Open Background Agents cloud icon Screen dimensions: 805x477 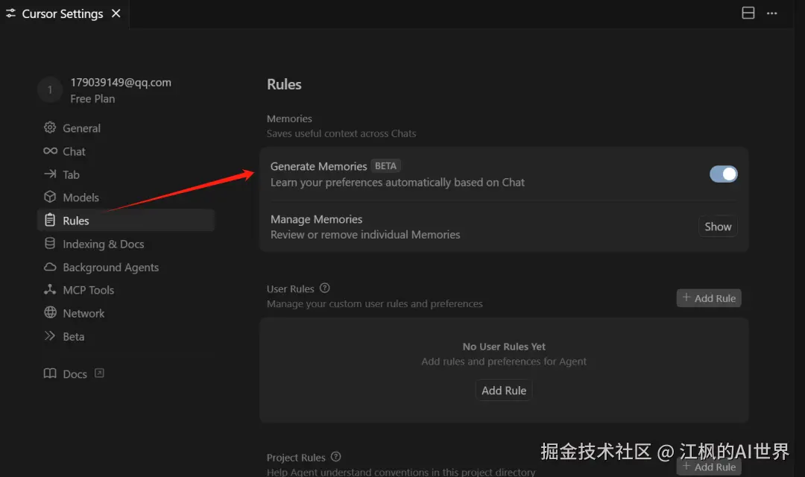coord(50,267)
